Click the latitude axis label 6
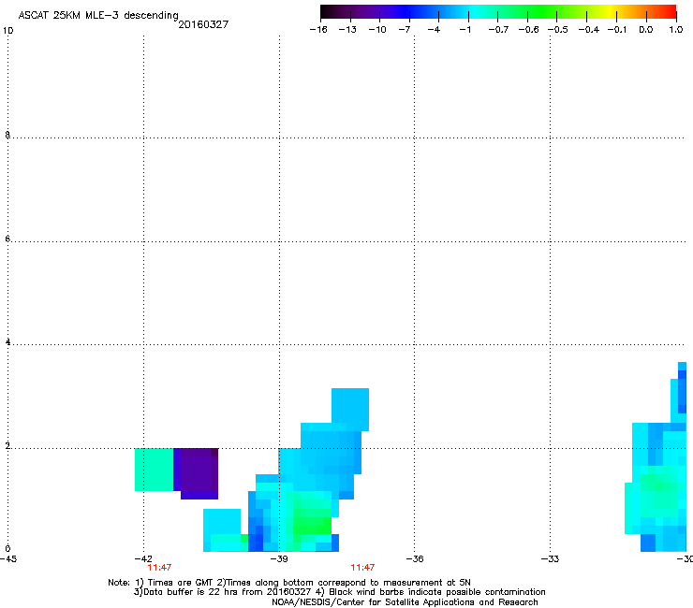 pyautogui.click(x=7, y=239)
